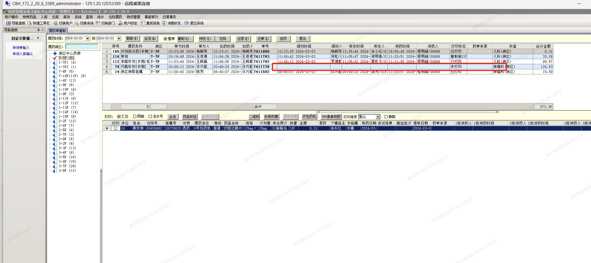Click the 摆药病区 input field
The width and height of the screenshot is (591, 263).
coord(82,46)
